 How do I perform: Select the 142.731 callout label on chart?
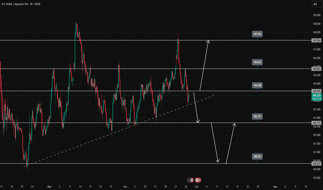point(257,116)
